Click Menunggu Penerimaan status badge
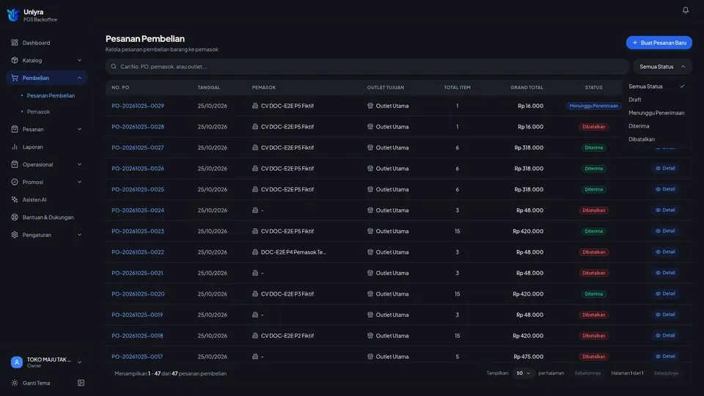This screenshot has width=704, height=396. [593, 106]
